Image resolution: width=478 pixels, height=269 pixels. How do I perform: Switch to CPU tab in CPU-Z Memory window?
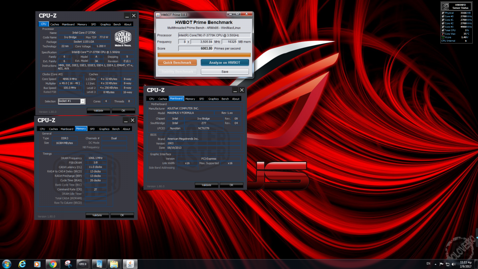coord(42,129)
